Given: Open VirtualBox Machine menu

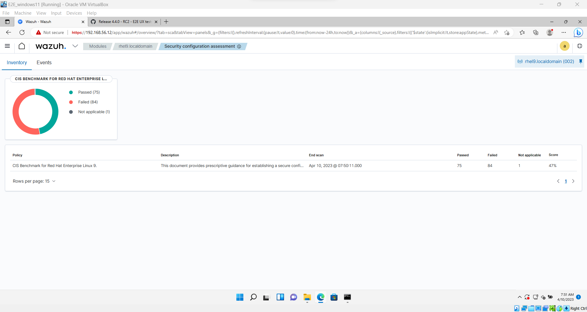Looking at the screenshot, I should tap(23, 13).
